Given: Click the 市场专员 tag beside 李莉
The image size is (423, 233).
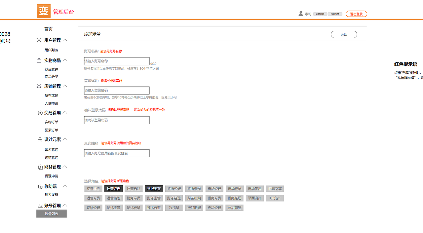Looking at the screenshot, I should [x=335, y=14].
